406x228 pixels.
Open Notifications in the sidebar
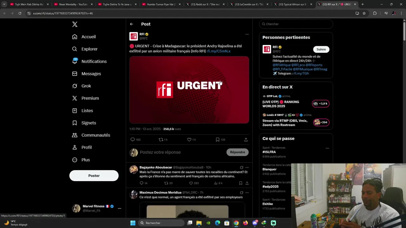point(89,61)
